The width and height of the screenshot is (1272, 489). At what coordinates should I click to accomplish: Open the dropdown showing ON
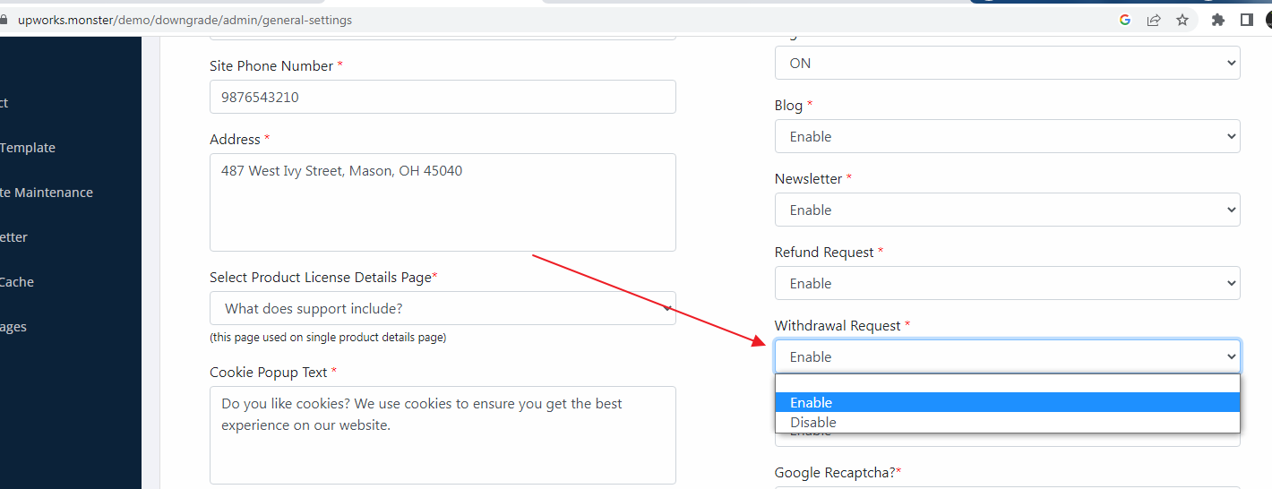click(x=1007, y=63)
